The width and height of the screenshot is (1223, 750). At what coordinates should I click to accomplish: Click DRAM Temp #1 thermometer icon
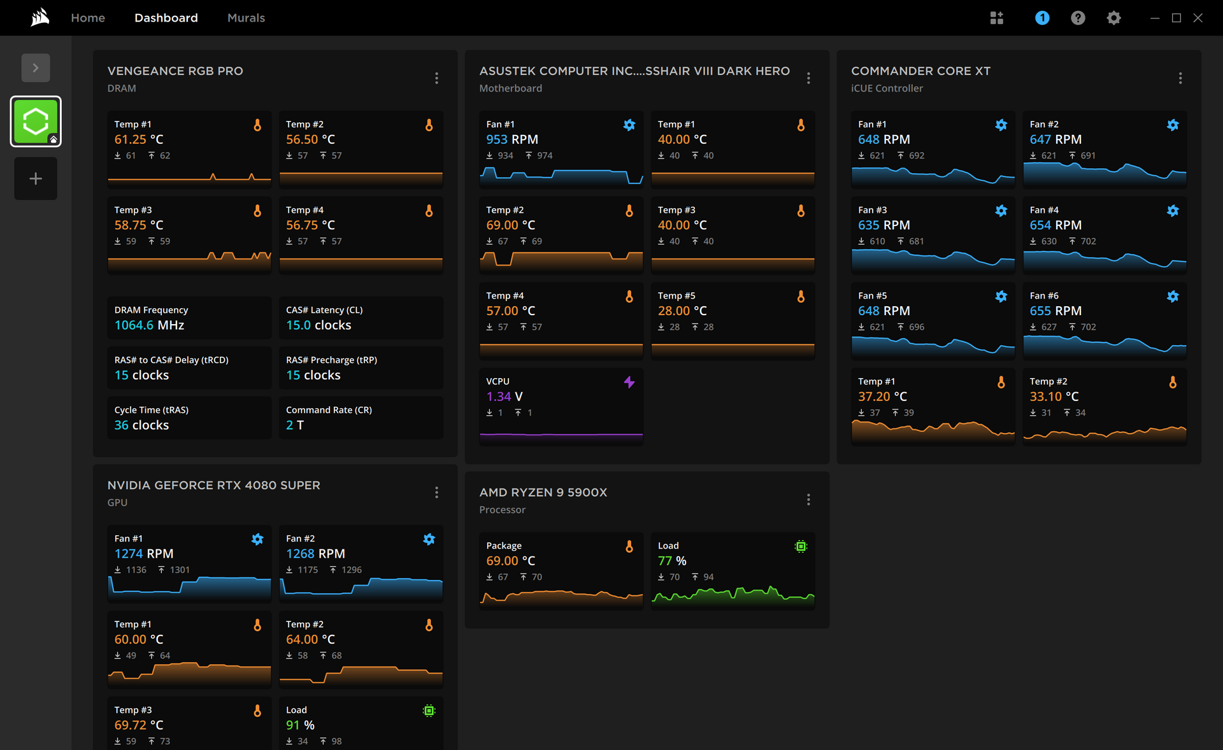pyautogui.click(x=257, y=125)
